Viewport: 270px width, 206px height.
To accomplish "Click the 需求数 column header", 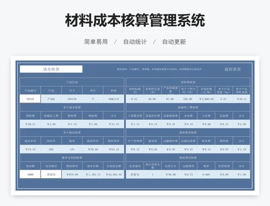I will pyautogui.click(x=30, y=166).
